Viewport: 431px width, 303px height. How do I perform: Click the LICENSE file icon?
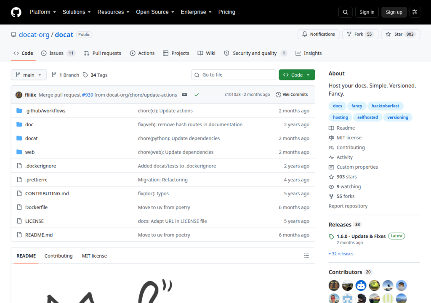click(x=19, y=221)
